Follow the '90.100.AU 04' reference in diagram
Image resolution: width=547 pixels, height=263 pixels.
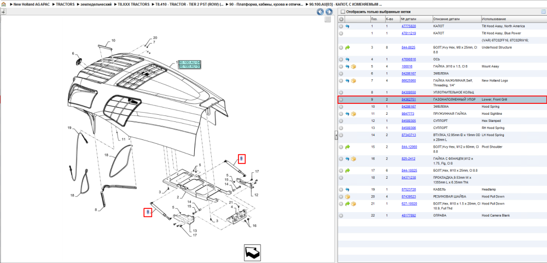click(190, 62)
